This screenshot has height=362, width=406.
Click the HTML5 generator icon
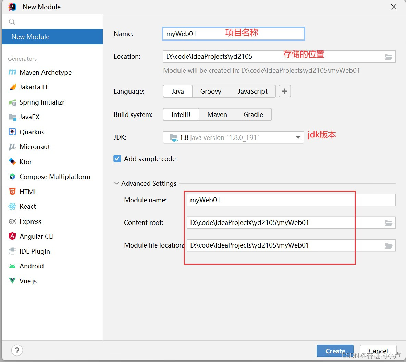point(12,192)
